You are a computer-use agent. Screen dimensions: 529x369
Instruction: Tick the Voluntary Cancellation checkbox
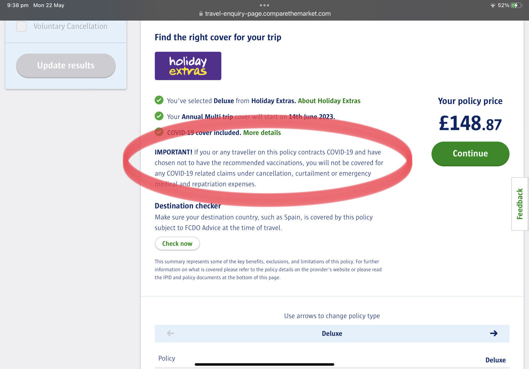coord(21,26)
